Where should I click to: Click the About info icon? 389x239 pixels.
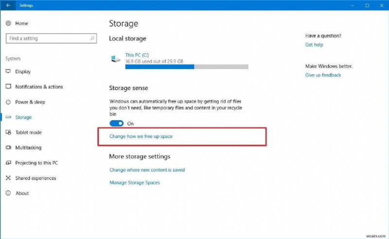[8, 193]
